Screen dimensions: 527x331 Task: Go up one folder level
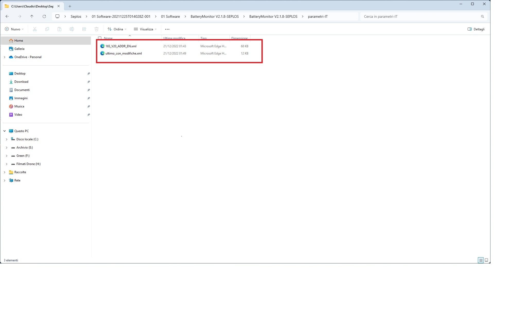point(32,16)
